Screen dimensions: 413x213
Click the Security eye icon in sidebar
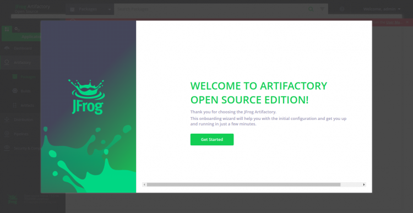7,148
